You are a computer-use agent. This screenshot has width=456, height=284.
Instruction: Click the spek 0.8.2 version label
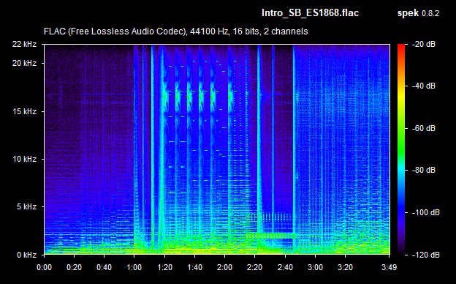[x=418, y=13]
